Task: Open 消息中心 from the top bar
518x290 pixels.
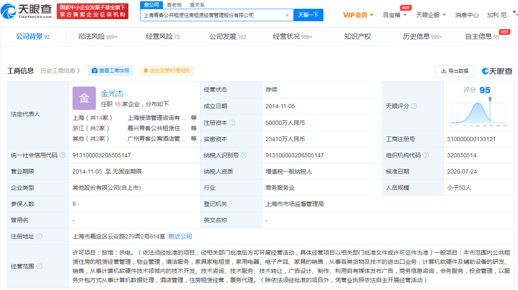Action: coord(466,14)
